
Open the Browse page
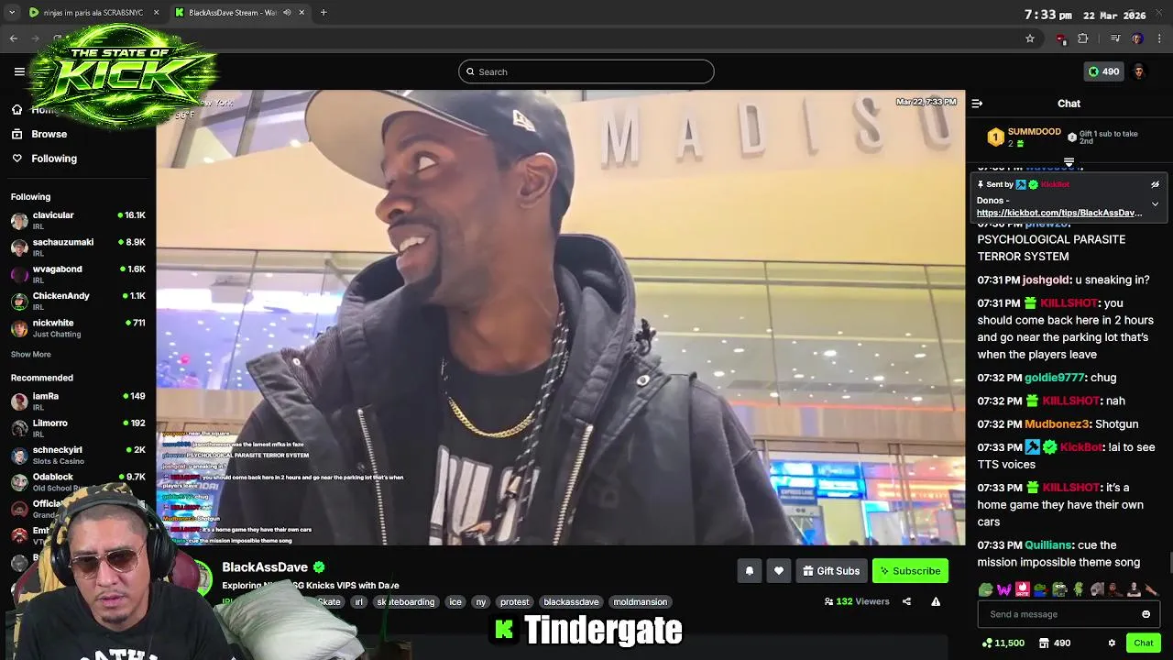click(x=38, y=134)
